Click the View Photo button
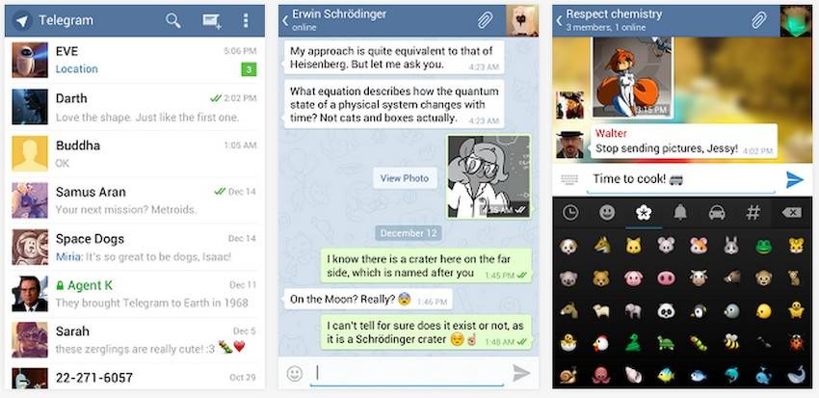 (x=405, y=178)
